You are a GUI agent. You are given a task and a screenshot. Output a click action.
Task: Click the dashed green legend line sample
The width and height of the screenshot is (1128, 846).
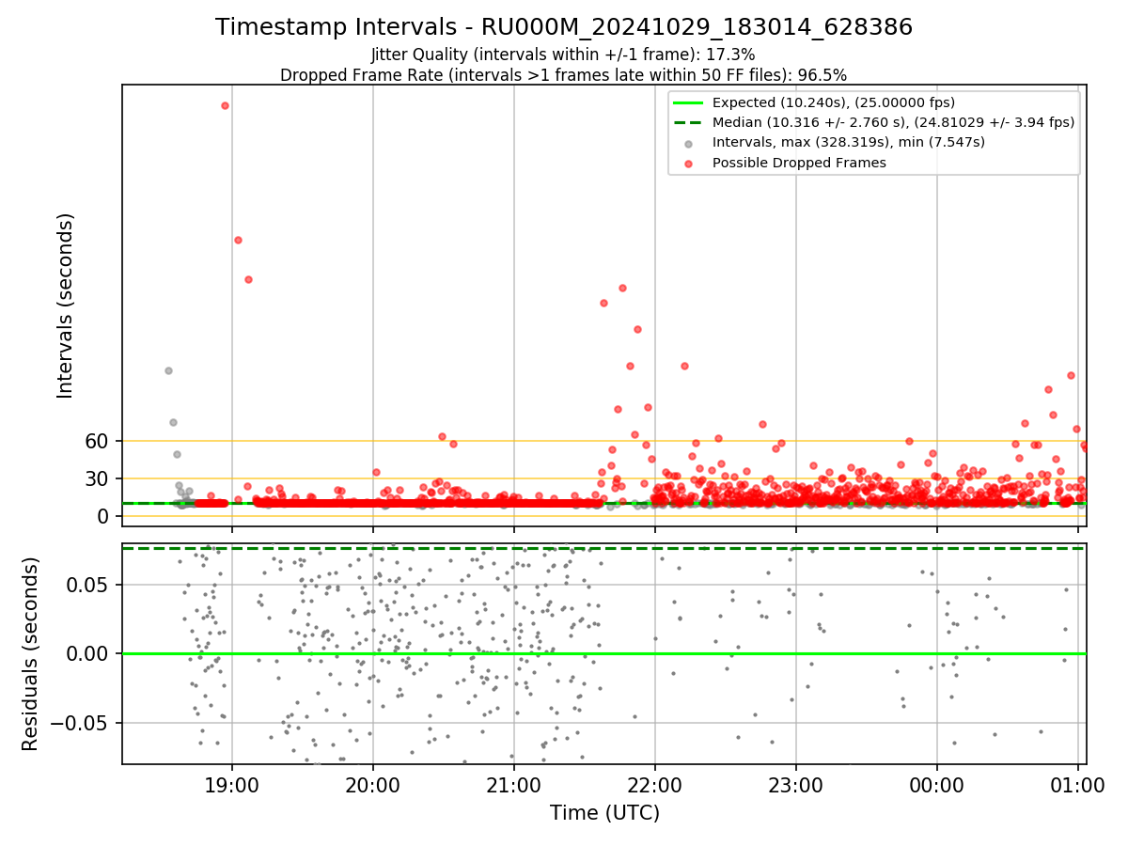coord(688,122)
